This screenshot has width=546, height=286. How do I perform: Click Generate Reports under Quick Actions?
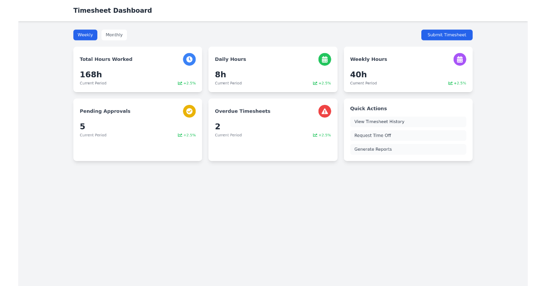(x=408, y=149)
